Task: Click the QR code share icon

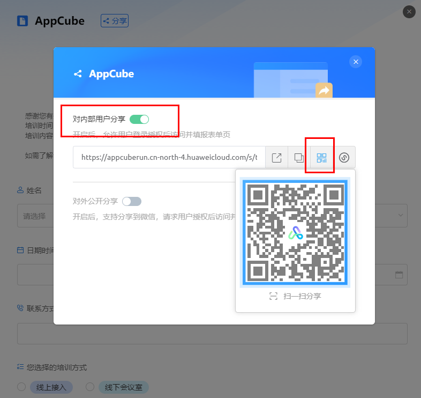Action: pyautogui.click(x=321, y=158)
